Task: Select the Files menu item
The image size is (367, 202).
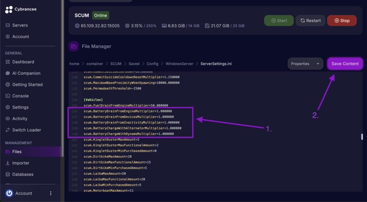Action: (x=30, y=152)
